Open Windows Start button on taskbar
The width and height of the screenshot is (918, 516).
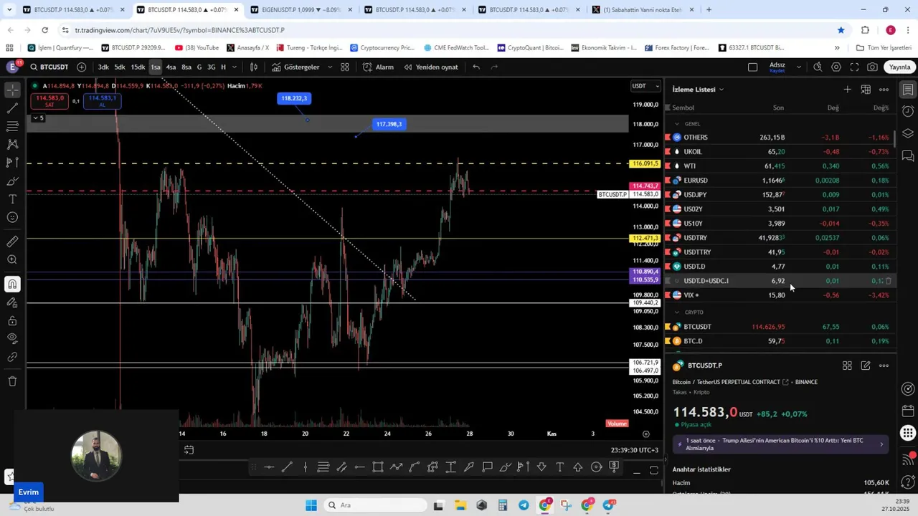coord(311,505)
